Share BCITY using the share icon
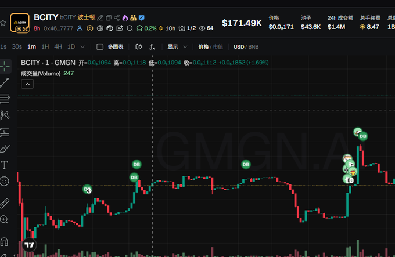Screen dimensions: 395x257 [x=117, y=17]
